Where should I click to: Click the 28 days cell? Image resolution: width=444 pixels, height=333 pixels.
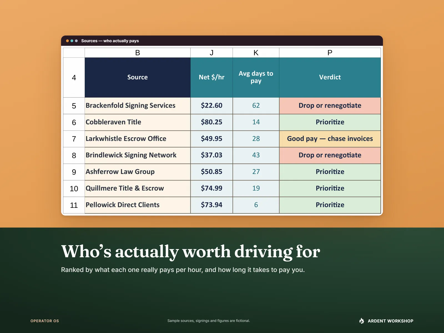coord(256,139)
